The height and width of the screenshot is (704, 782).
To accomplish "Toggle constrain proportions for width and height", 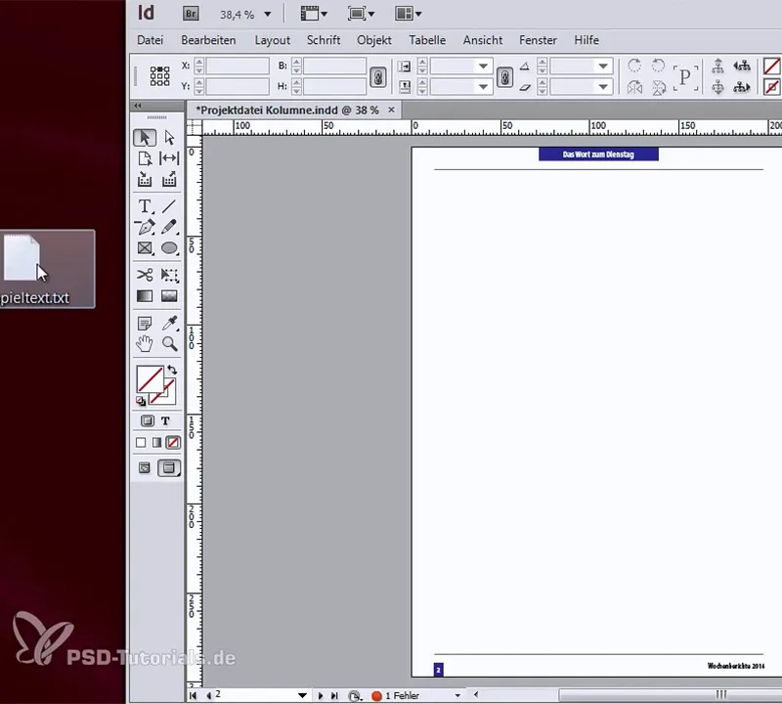I will (x=378, y=77).
